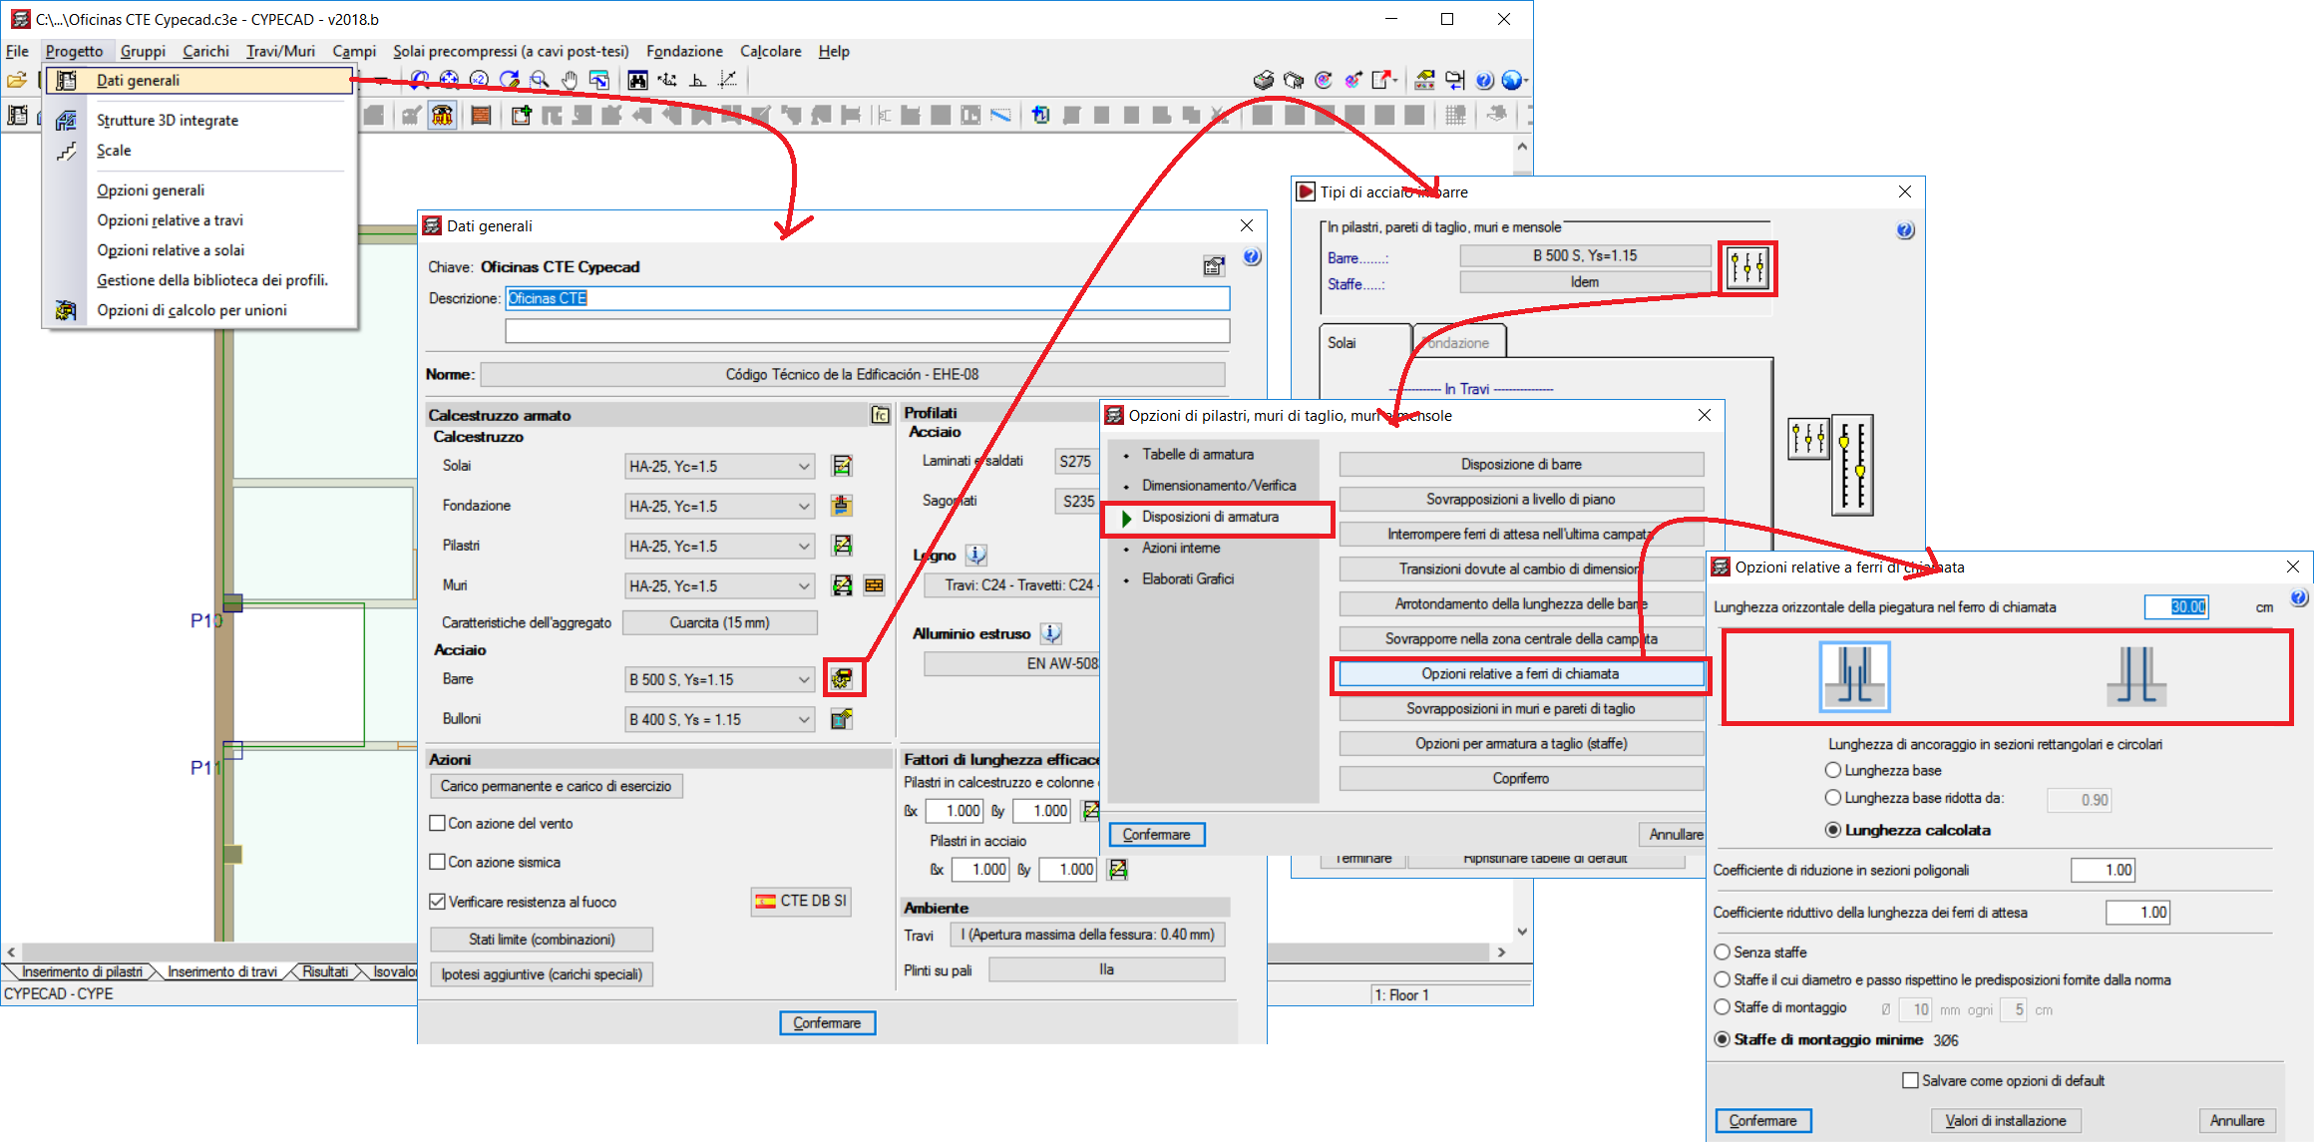Choose Strutture 3D integrate menu entry
2316x1143 pixels.
point(168,121)
